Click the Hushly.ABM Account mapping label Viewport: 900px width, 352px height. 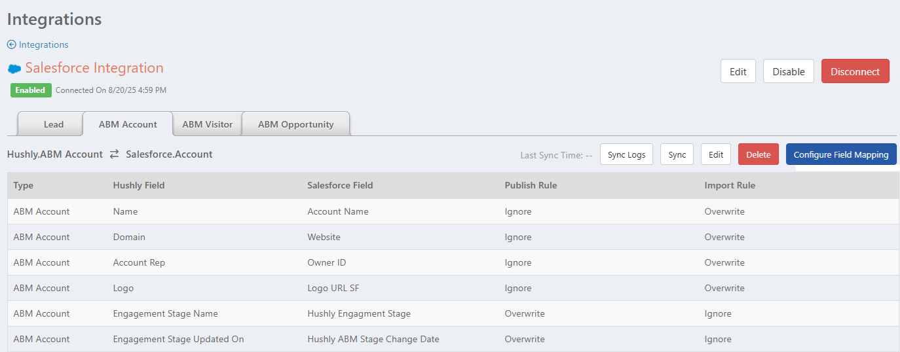(55, 154)
